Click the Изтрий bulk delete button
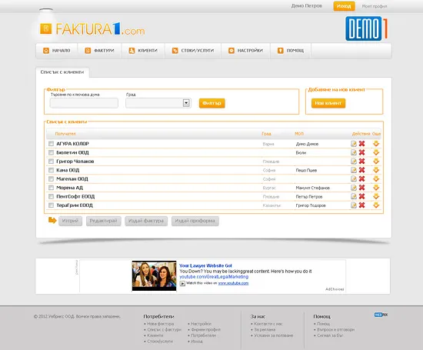The image size is (423, 350). pos(70,221)
